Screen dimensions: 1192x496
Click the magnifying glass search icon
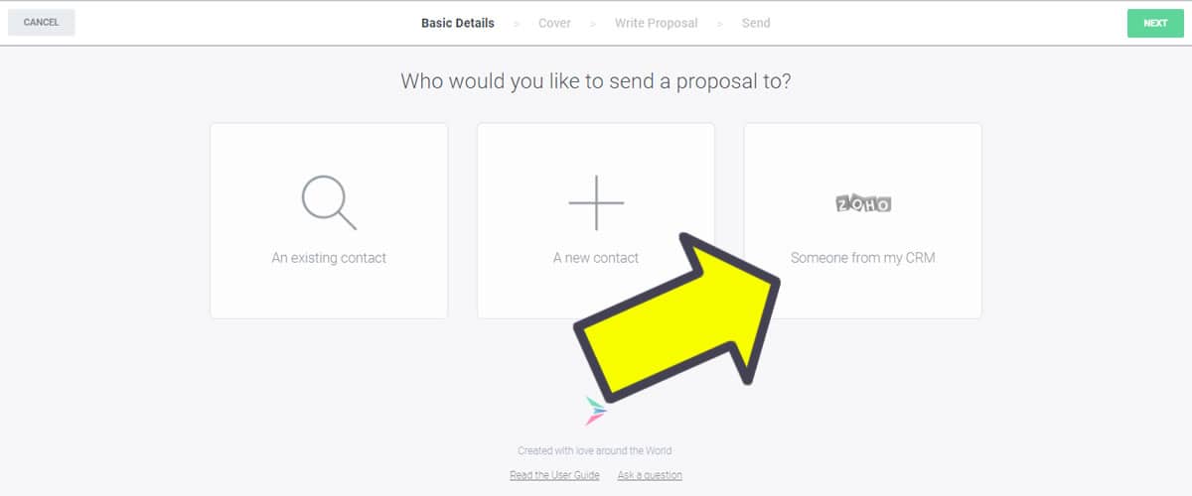[329, 202]
